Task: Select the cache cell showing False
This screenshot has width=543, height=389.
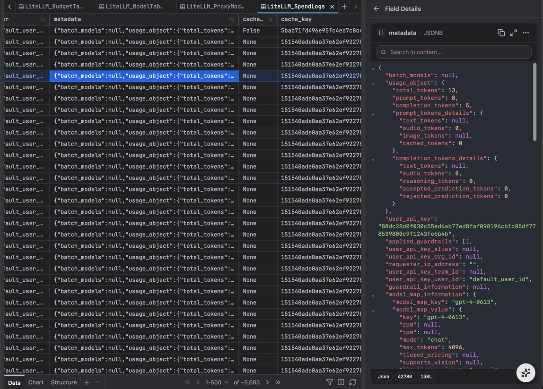Action: (x=258, y=30)
